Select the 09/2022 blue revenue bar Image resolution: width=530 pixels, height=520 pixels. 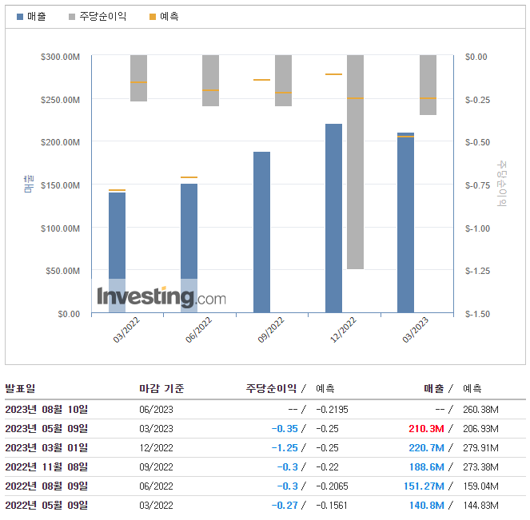261,232
